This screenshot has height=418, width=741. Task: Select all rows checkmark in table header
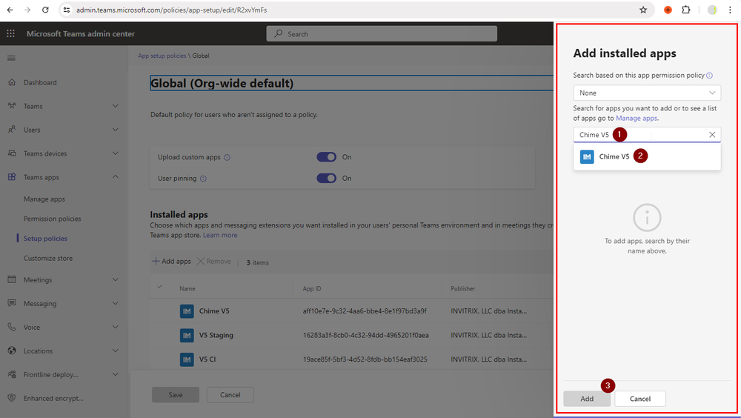click(160, 287)
